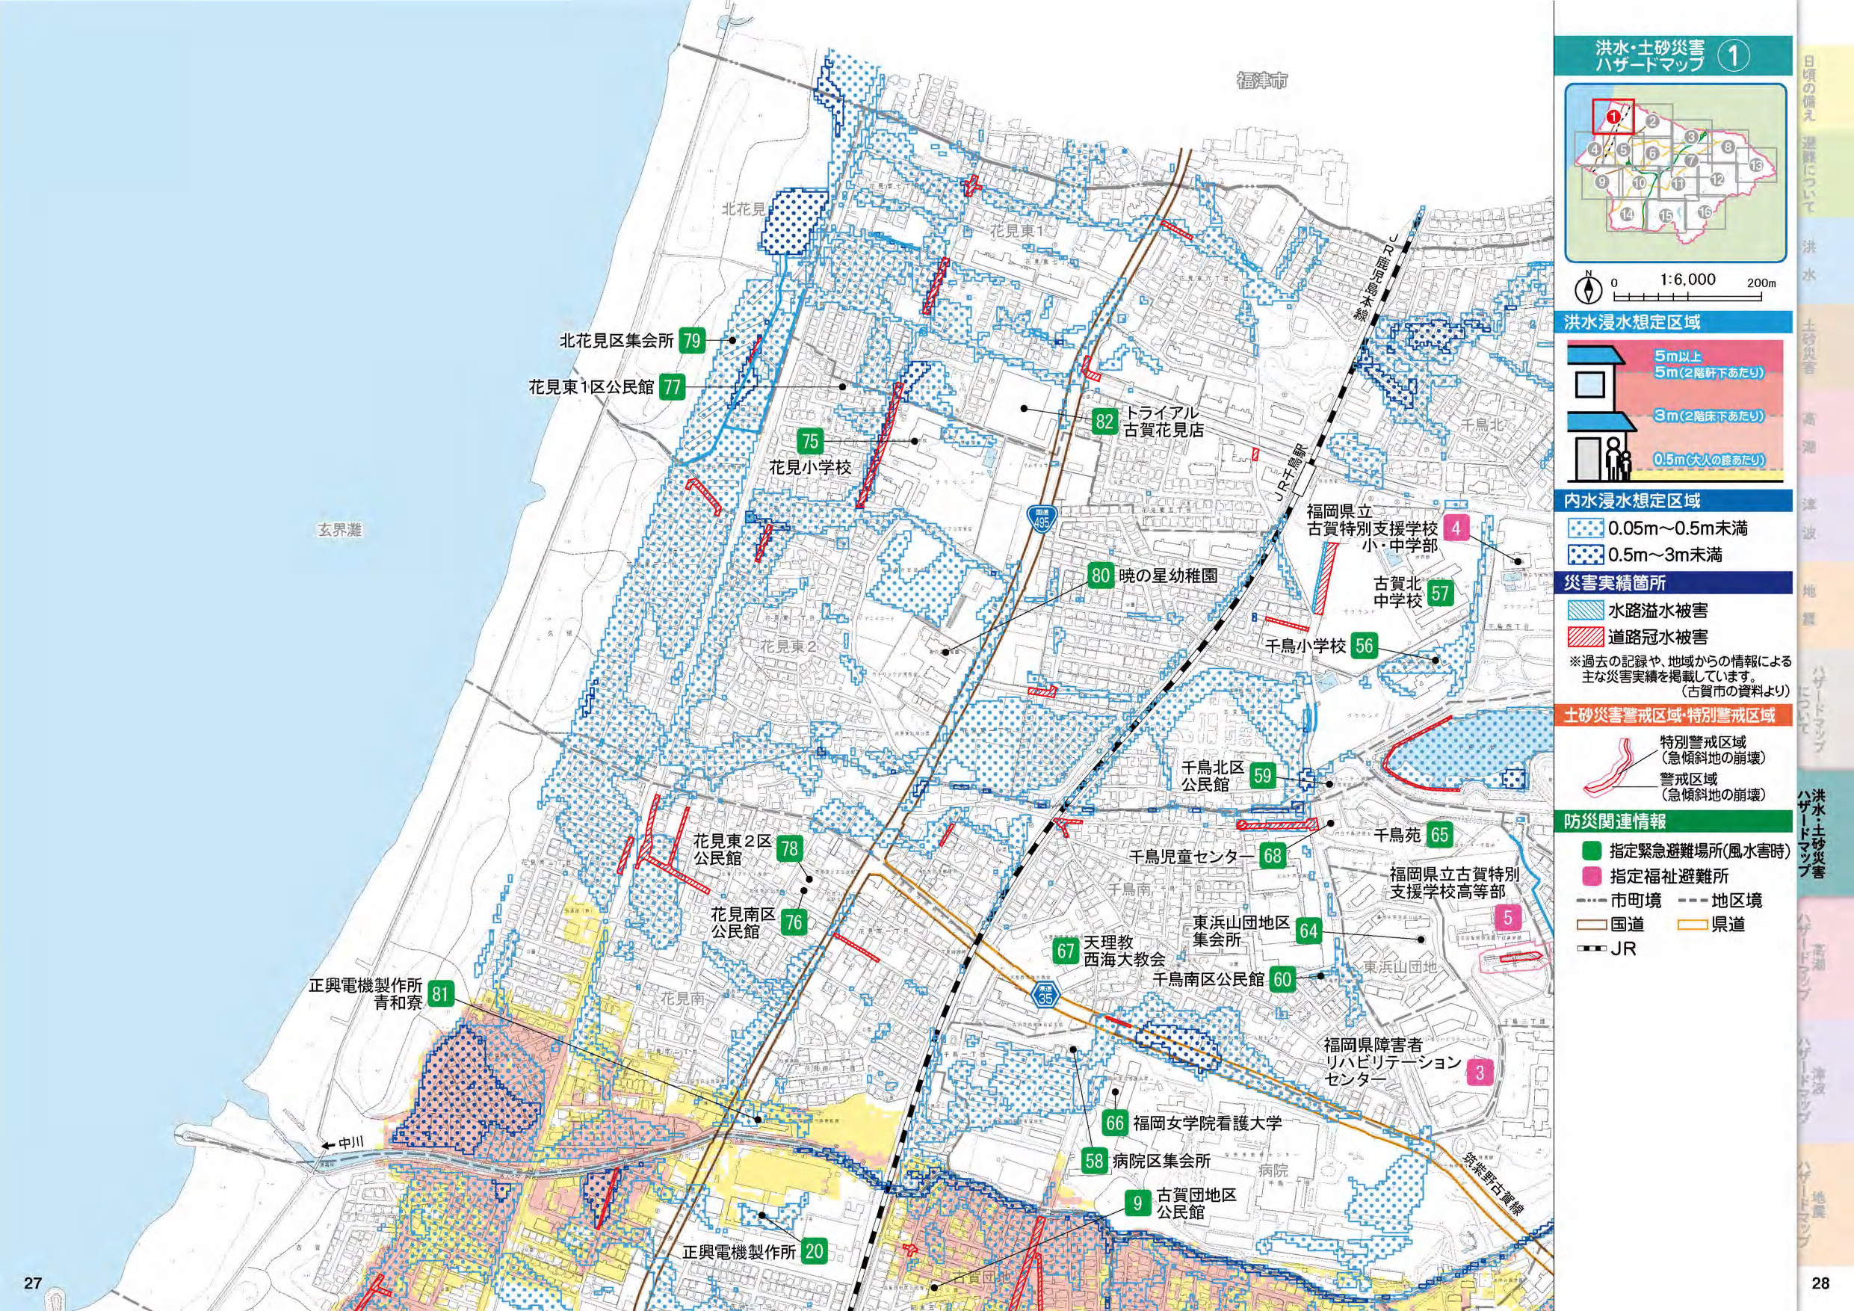The height and width of the screenshot is (1311, 1854).
Task: Click the 0.5m～3m未満 dark dotted swatch
Action: click(x=1586, y=555)
